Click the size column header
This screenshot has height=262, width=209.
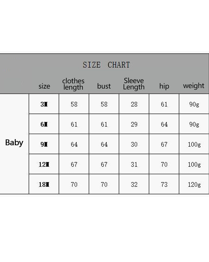(44, 86)
